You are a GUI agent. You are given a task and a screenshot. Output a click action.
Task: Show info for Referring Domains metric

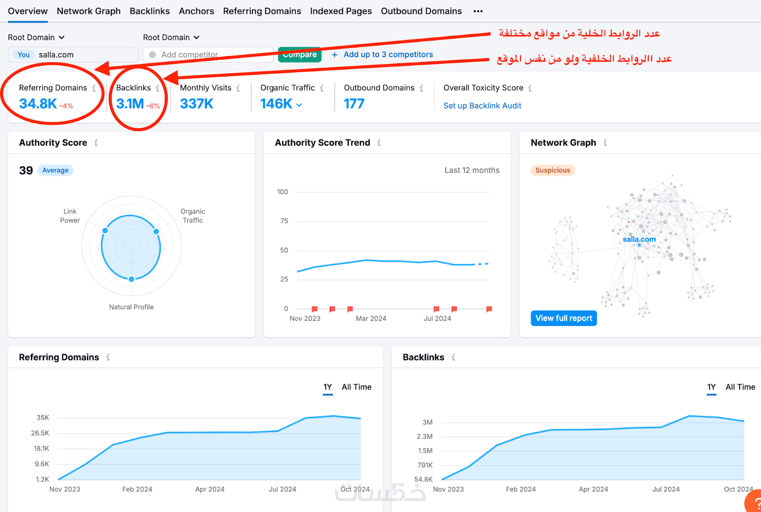click(x=94, y=88)
